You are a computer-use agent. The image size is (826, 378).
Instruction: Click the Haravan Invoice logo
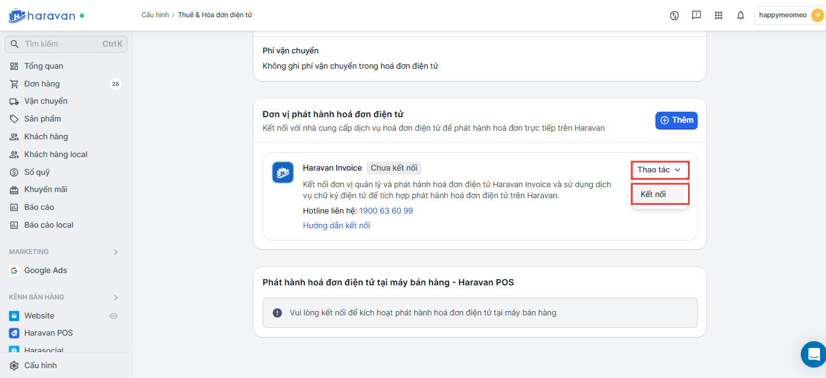(x=283, y=172)
